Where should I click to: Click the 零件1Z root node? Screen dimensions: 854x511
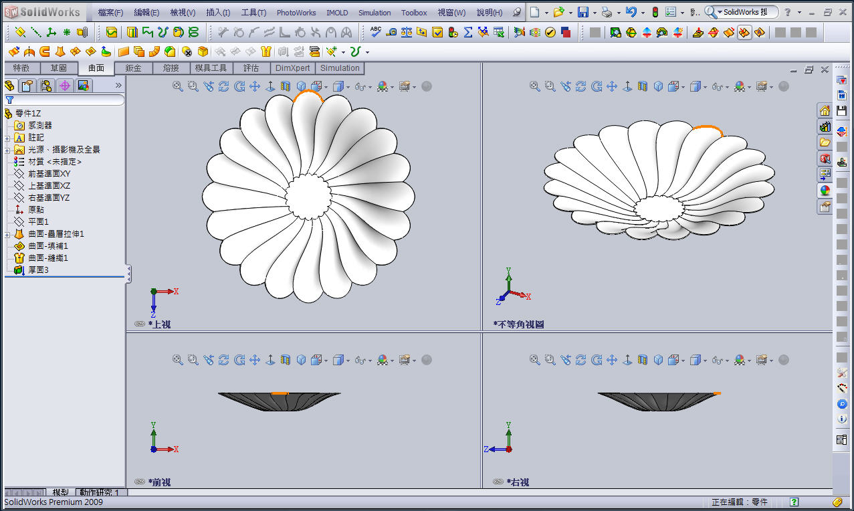click(x=28, y=114)
